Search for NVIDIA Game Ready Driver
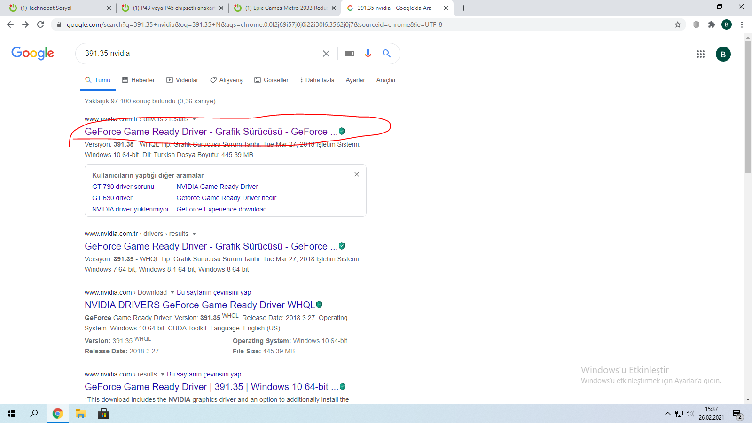This screenshot has height=423, width=752. (x=217, y=187)
